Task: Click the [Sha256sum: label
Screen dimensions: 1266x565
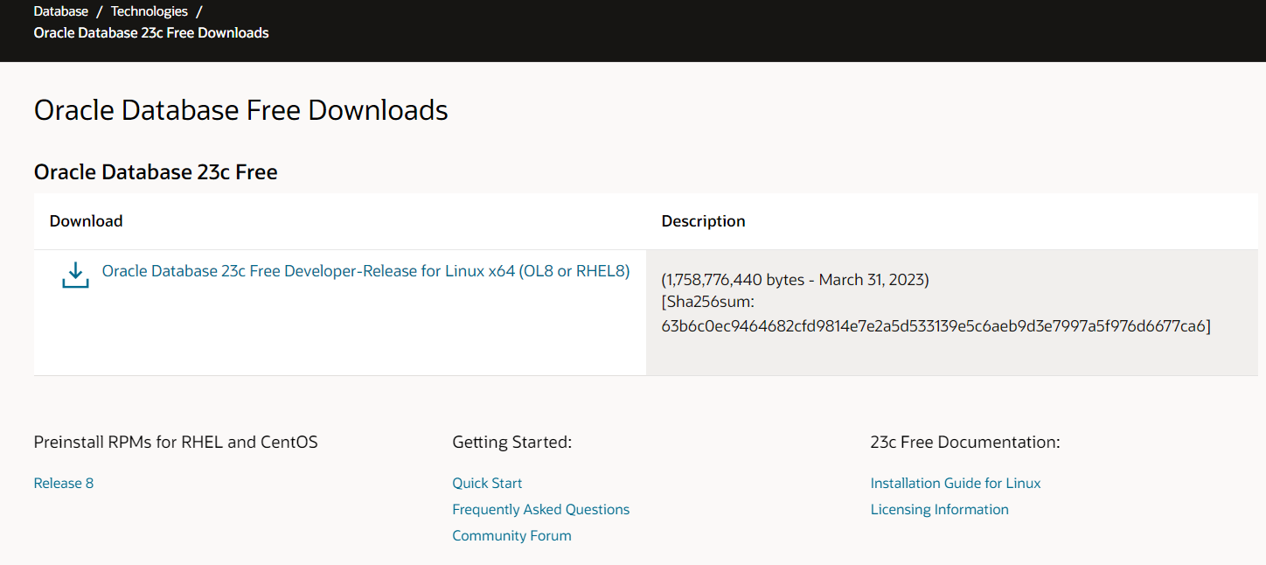Action: point(707,303)
